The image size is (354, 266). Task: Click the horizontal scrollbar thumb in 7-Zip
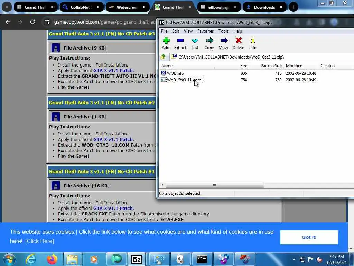tap(214, 185)
